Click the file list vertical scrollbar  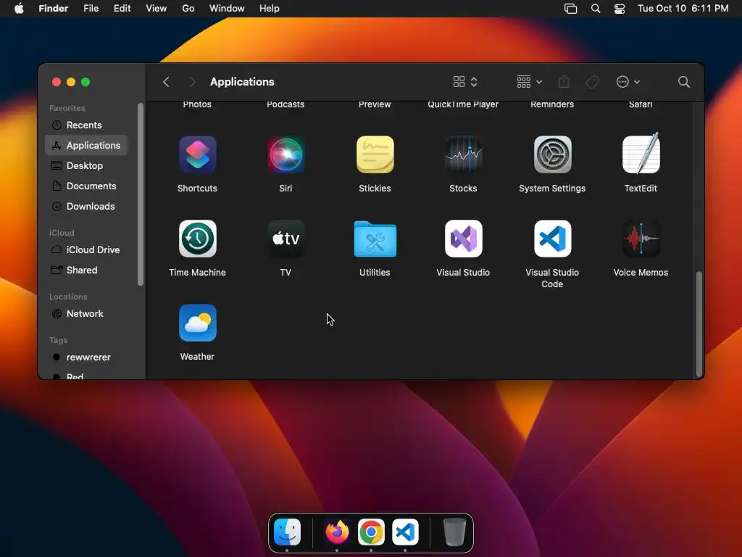coord(699,324)
